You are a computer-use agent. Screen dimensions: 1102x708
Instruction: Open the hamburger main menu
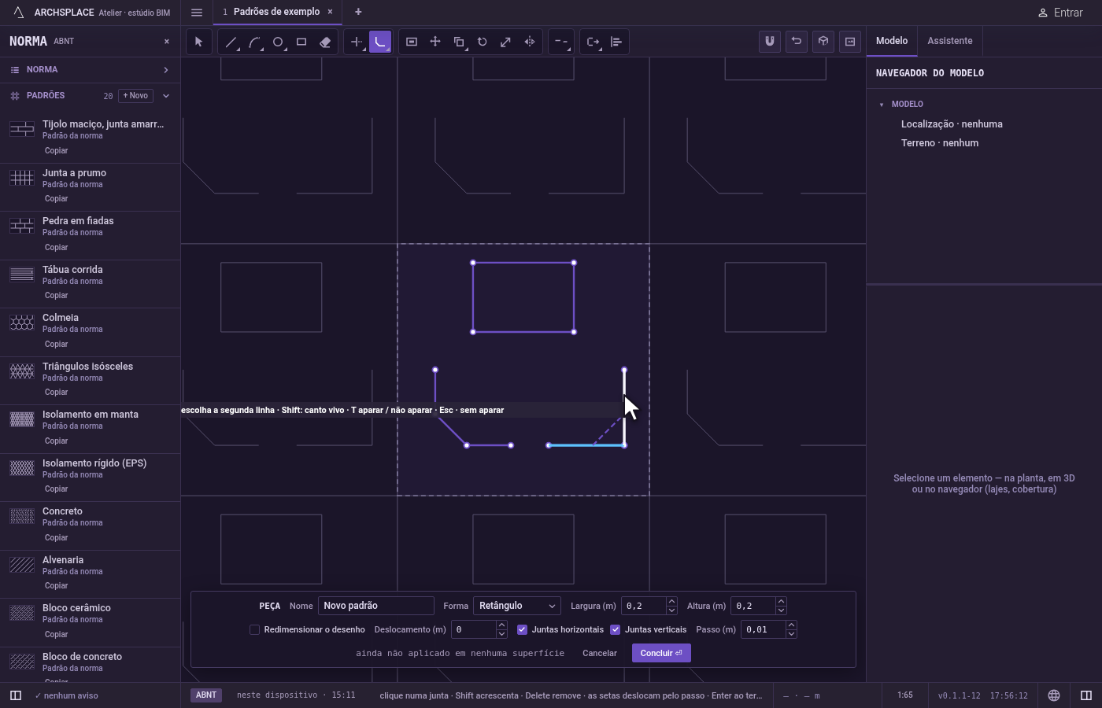[197, 13]
